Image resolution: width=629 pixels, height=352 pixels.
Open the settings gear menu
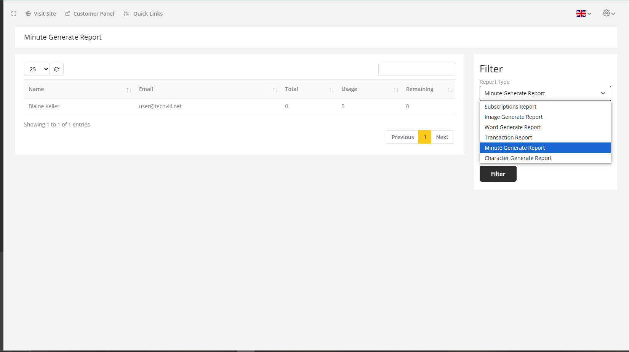pyautogui.click(x=608, y=13)
